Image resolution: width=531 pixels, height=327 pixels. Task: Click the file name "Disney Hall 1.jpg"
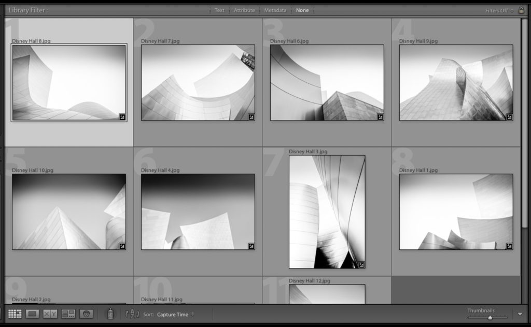pos(418,170)
